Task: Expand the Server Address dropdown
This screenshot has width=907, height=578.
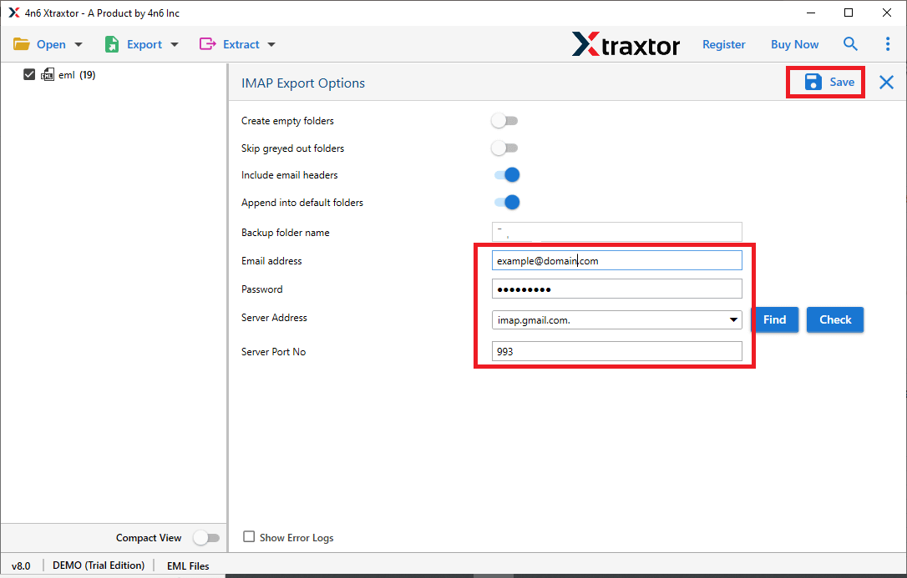Action: pos(733,320)
